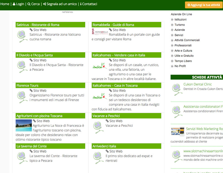Click the Italicahomes Vendere casa logo

tap(100, 66)
